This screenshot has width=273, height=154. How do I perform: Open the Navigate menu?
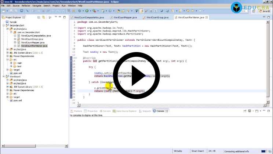(x=37, y=6)
